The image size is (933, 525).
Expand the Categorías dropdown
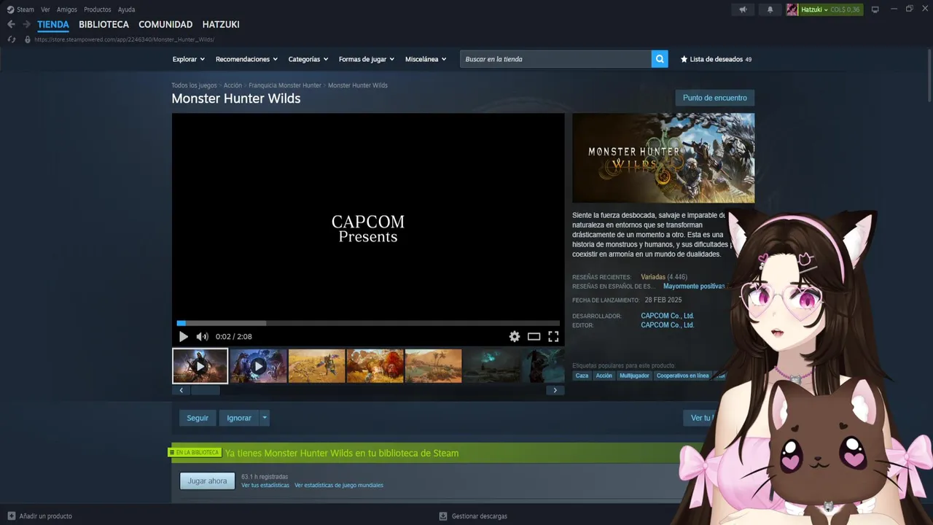tap(308, 59)
